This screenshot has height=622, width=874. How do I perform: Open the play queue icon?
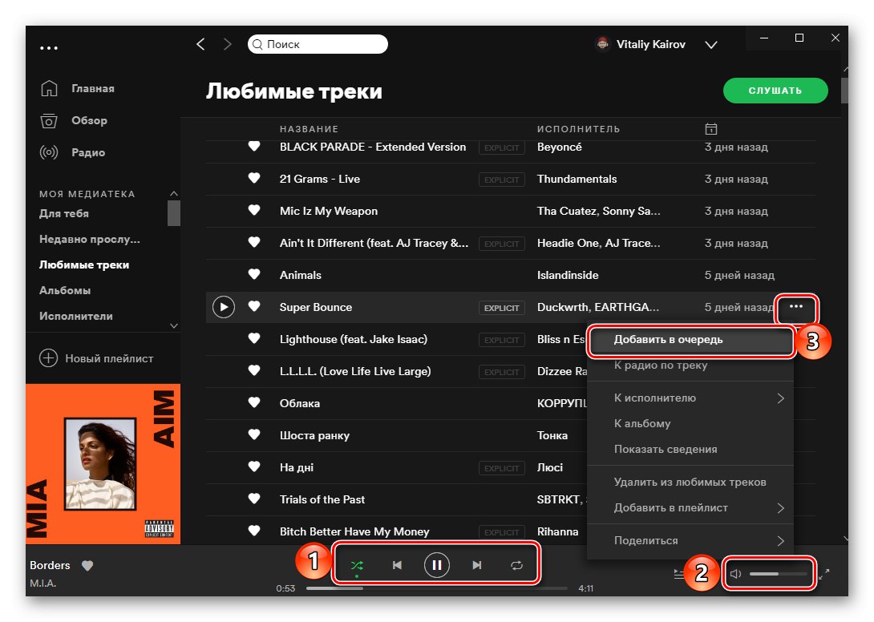[679, 574]
